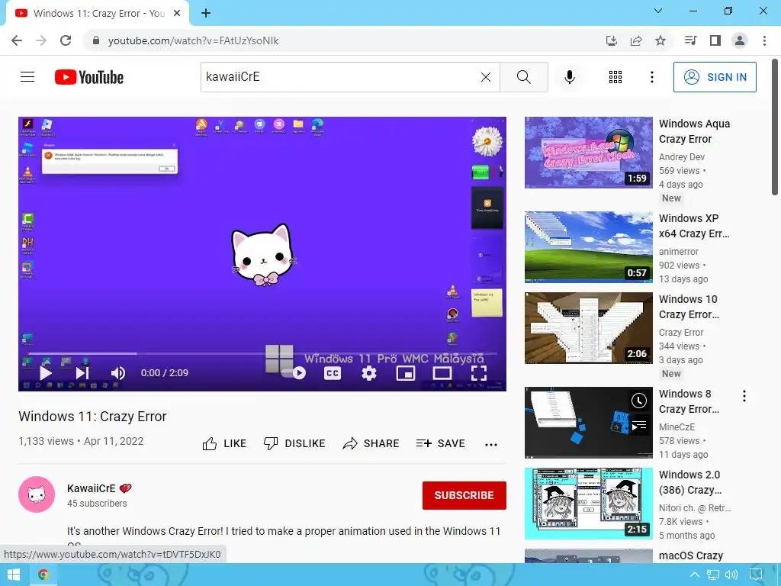Like the video
The image size is (781, 586).
225,443
